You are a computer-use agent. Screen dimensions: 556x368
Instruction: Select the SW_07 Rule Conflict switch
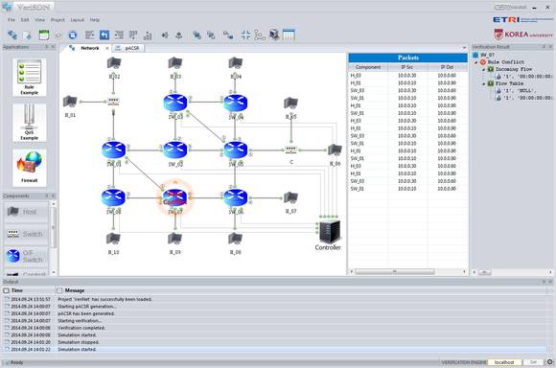point(175,197)
